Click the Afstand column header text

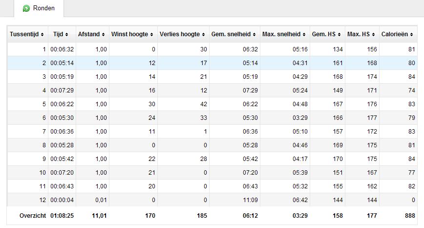(89, 34)
